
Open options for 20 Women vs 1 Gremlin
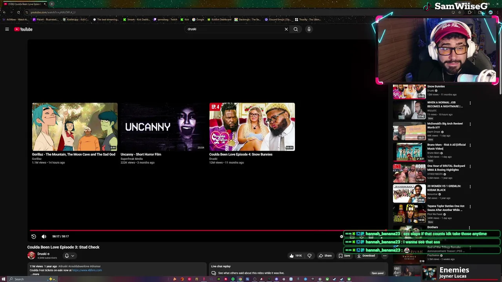(x=470, y=187)
